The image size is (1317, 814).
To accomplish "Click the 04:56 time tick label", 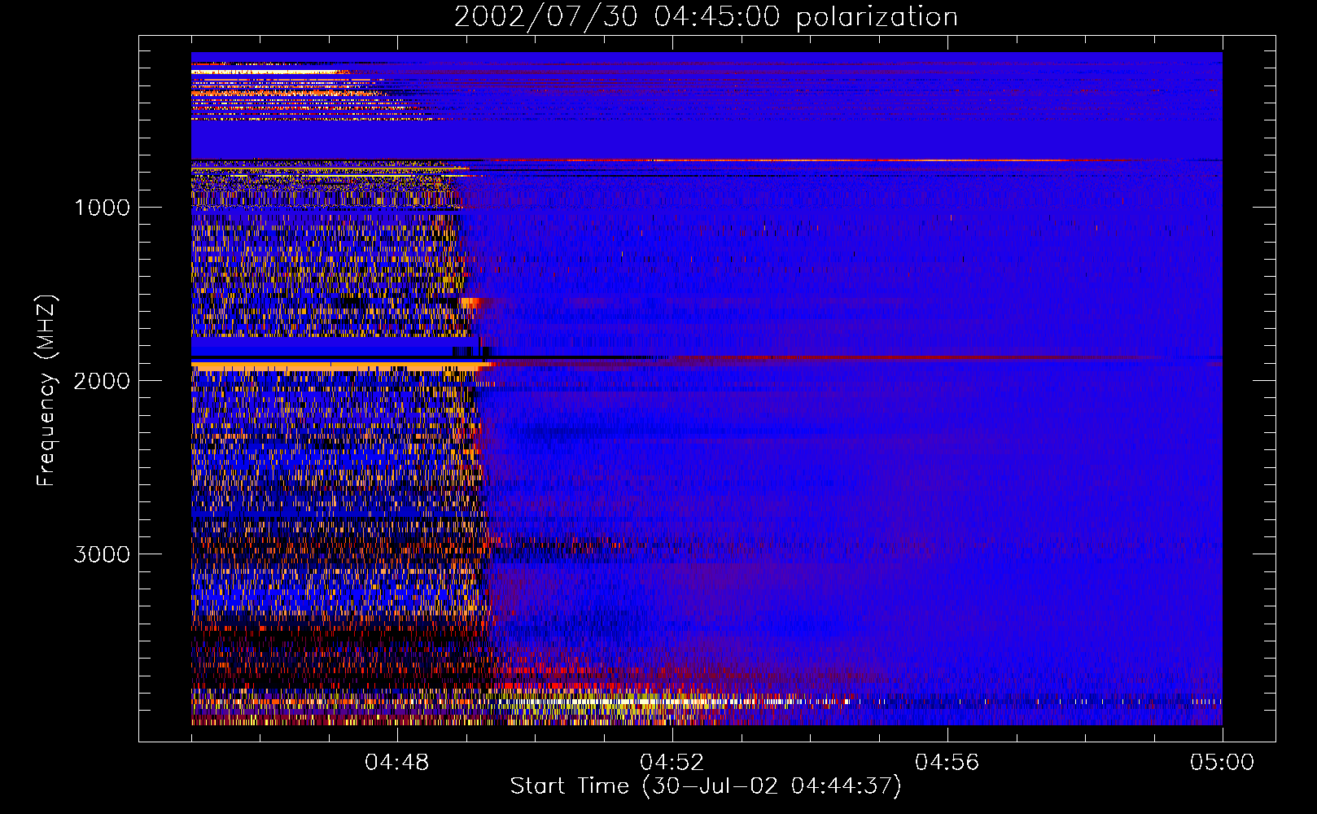I will tap(947, 763).
